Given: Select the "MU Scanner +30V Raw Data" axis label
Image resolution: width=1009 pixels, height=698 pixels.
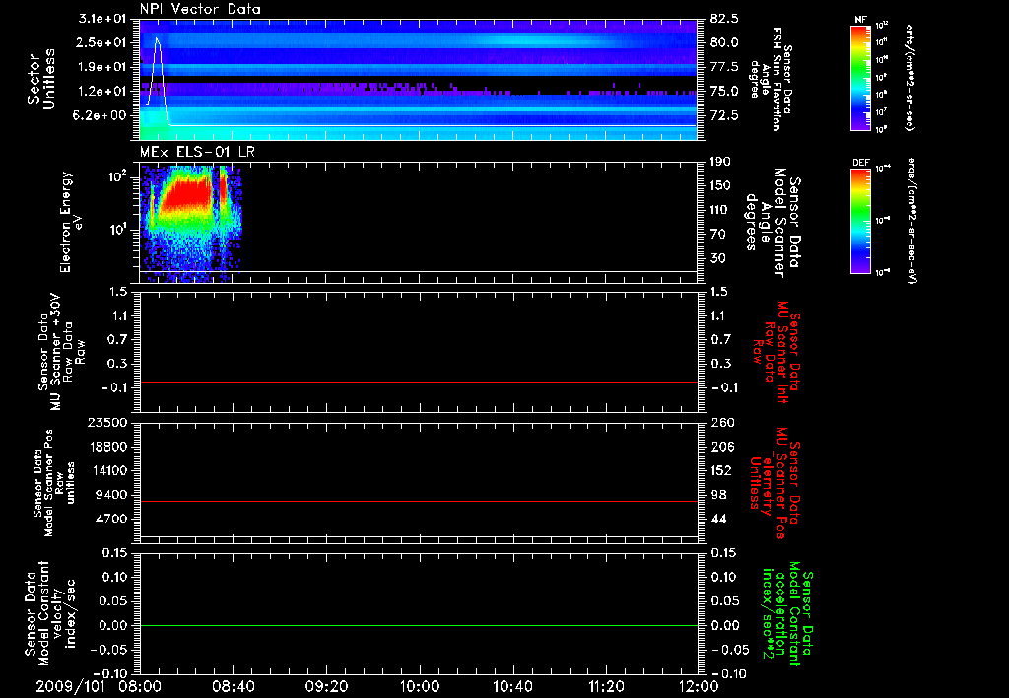Looking at the screenshot, I should [61, 352].
